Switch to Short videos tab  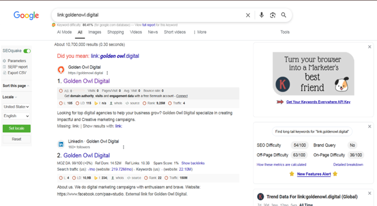point(175,32)
